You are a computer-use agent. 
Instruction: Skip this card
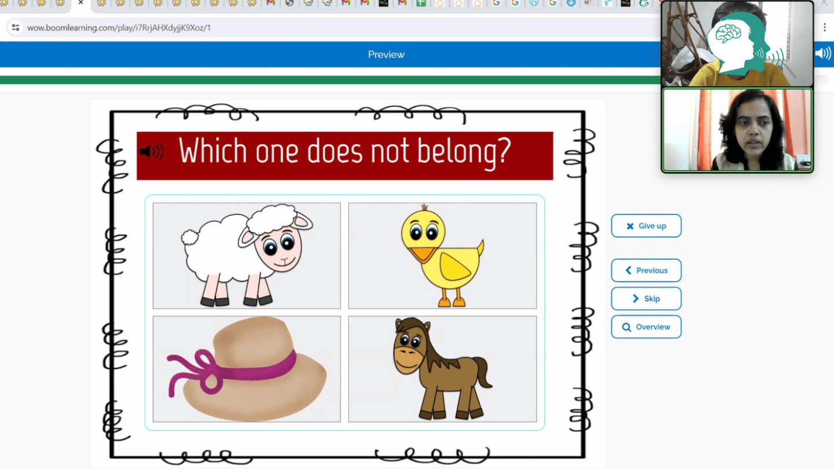[646, 299]
